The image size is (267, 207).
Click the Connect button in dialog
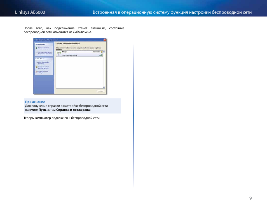101,91
